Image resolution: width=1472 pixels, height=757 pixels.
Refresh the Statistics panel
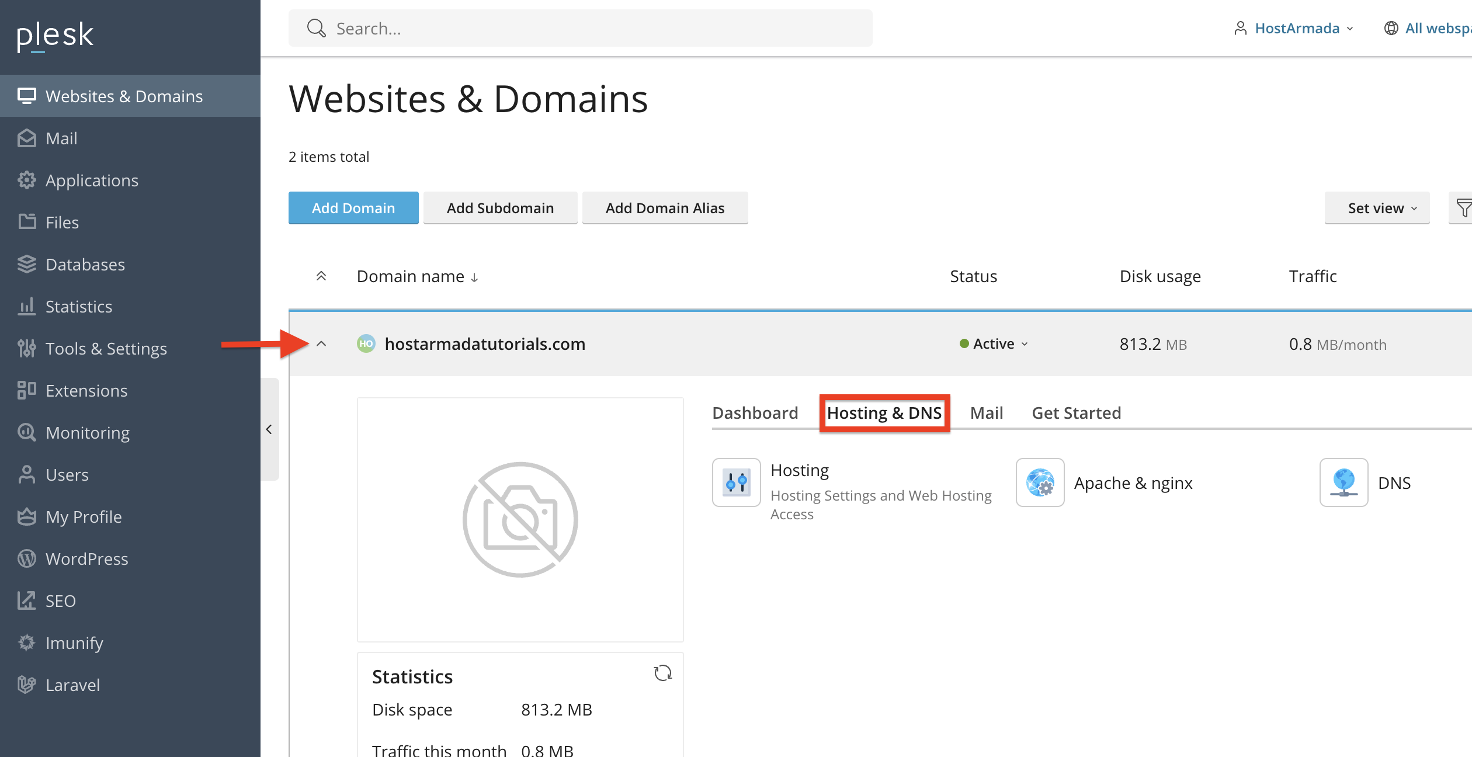click(x=663, y=673)
